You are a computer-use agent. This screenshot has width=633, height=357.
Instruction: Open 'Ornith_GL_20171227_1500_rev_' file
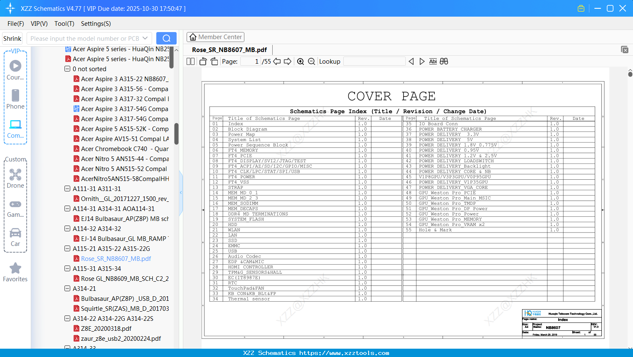[x=125, y=198]
